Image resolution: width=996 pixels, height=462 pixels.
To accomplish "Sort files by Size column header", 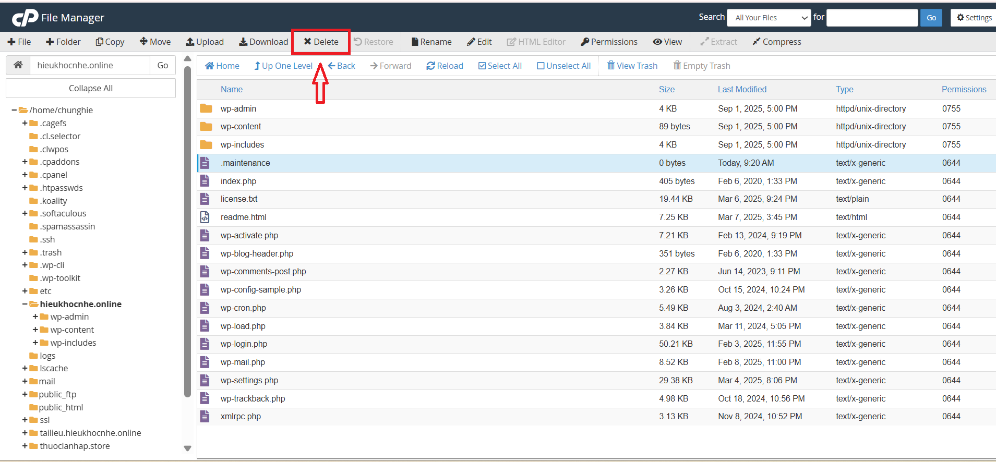I will click(666, 89).
